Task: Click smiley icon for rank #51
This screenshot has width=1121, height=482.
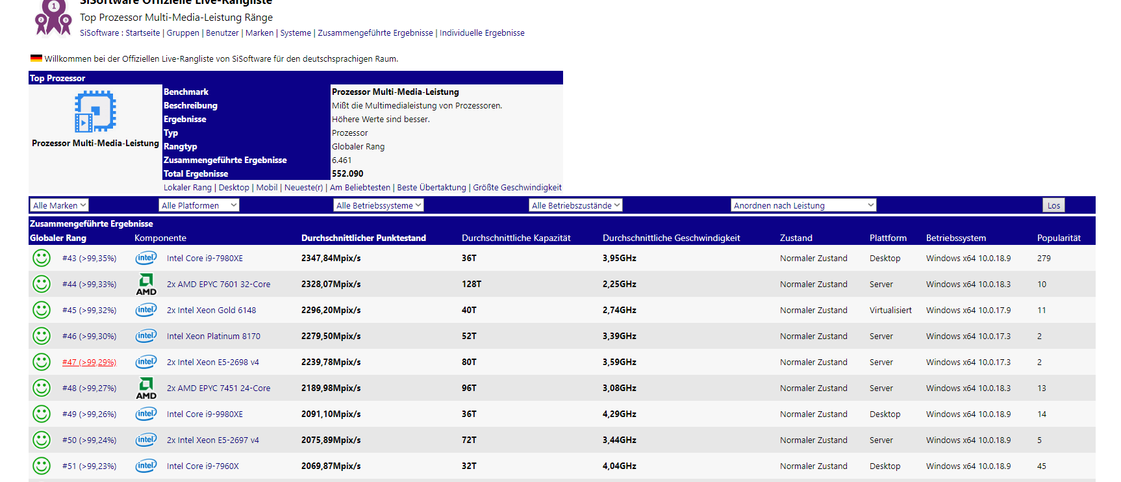Action: pyautogui.click(x=42, y=466)
